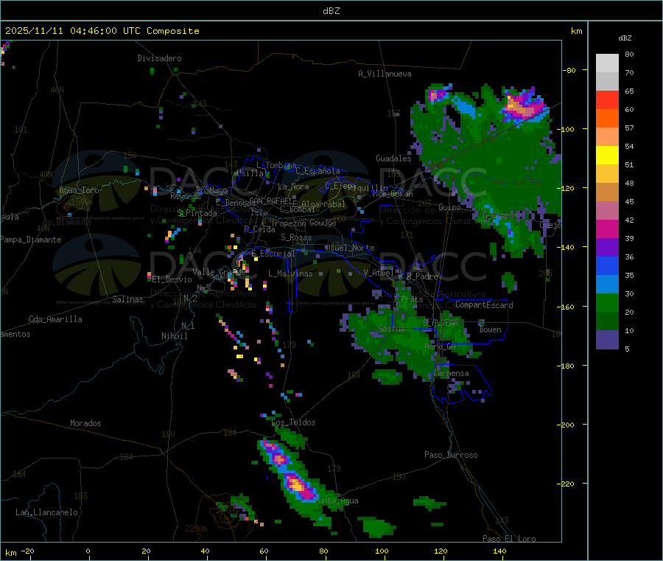Click the Morados map label

(85, 423)
